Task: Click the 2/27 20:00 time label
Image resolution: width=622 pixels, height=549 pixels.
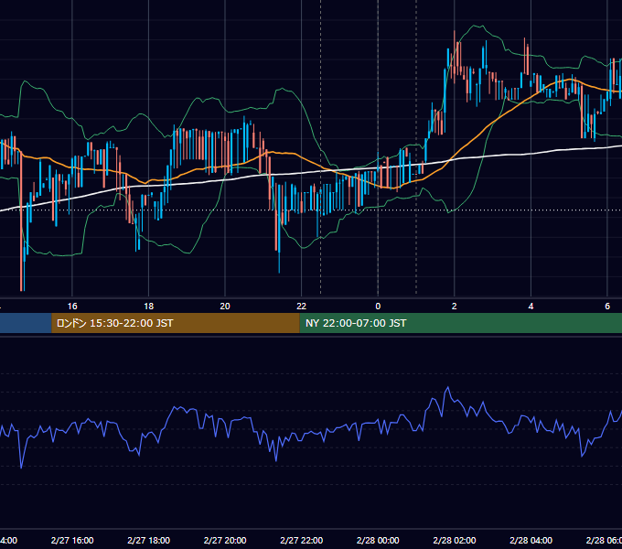Action: coord(225,540)
